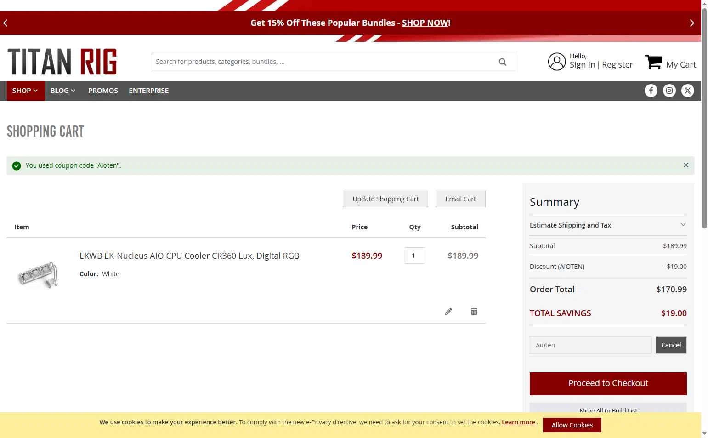
Task: Click Allow Cookies button
Action: [x=572, y=425]
